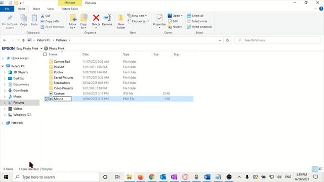Click the Help question mark icon
Viewport: 324px width, 182px height.
pyautogui.click(x=321, y=9)
